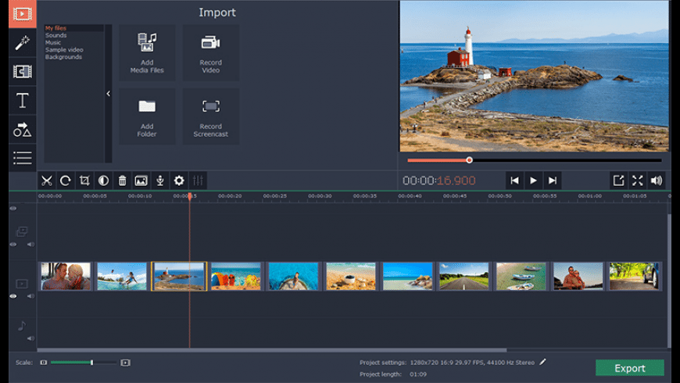Image resolution: width=680 pixels, height=383 pixels.
Task: Toggle visibility of the main video track
Action: pos(13,296)
